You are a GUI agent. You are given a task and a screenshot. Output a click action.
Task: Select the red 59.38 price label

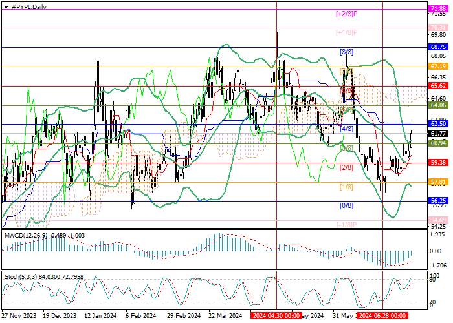[x=438, y=163]
